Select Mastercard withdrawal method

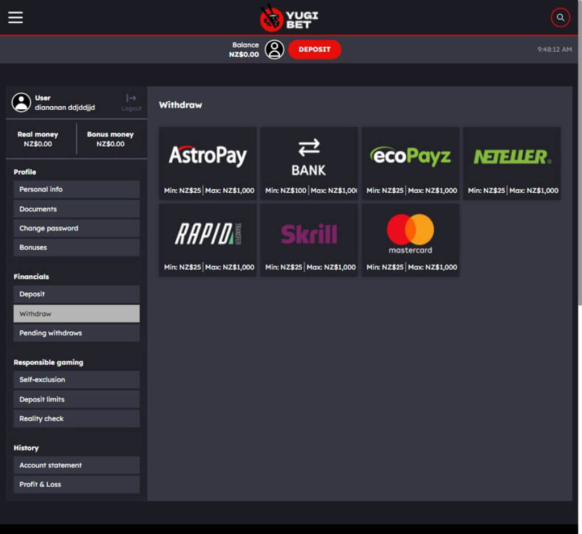tap(410, 240)
